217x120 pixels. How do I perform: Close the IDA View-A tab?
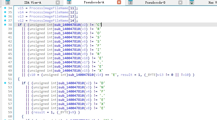coord(58,2)
